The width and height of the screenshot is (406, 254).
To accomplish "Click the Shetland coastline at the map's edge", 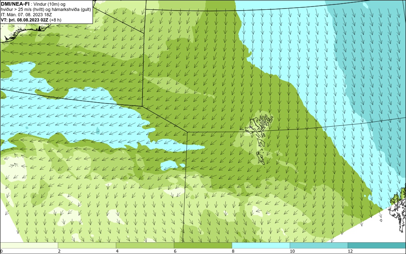I will pos(398,208).
